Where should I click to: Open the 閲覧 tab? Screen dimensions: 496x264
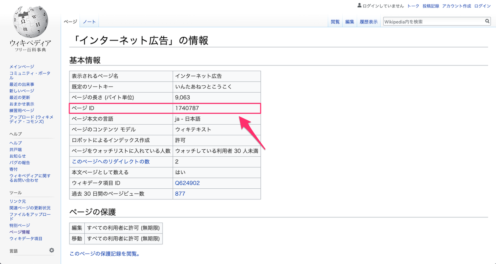pyautogui.click(x=335, y=22)
